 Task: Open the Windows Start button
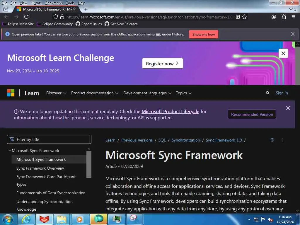8,219
